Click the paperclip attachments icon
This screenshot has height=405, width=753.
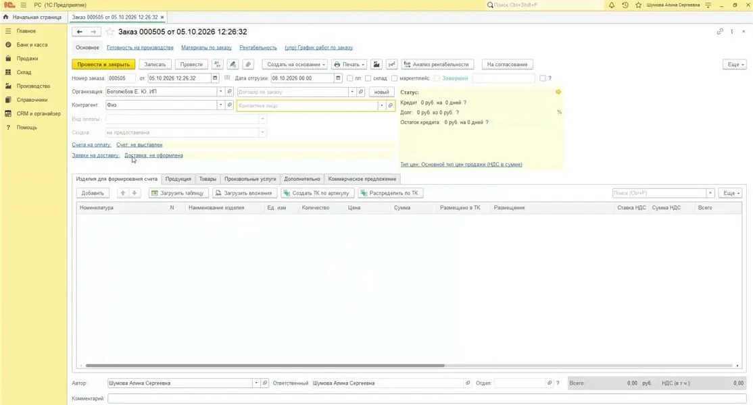tap(248, 64)
